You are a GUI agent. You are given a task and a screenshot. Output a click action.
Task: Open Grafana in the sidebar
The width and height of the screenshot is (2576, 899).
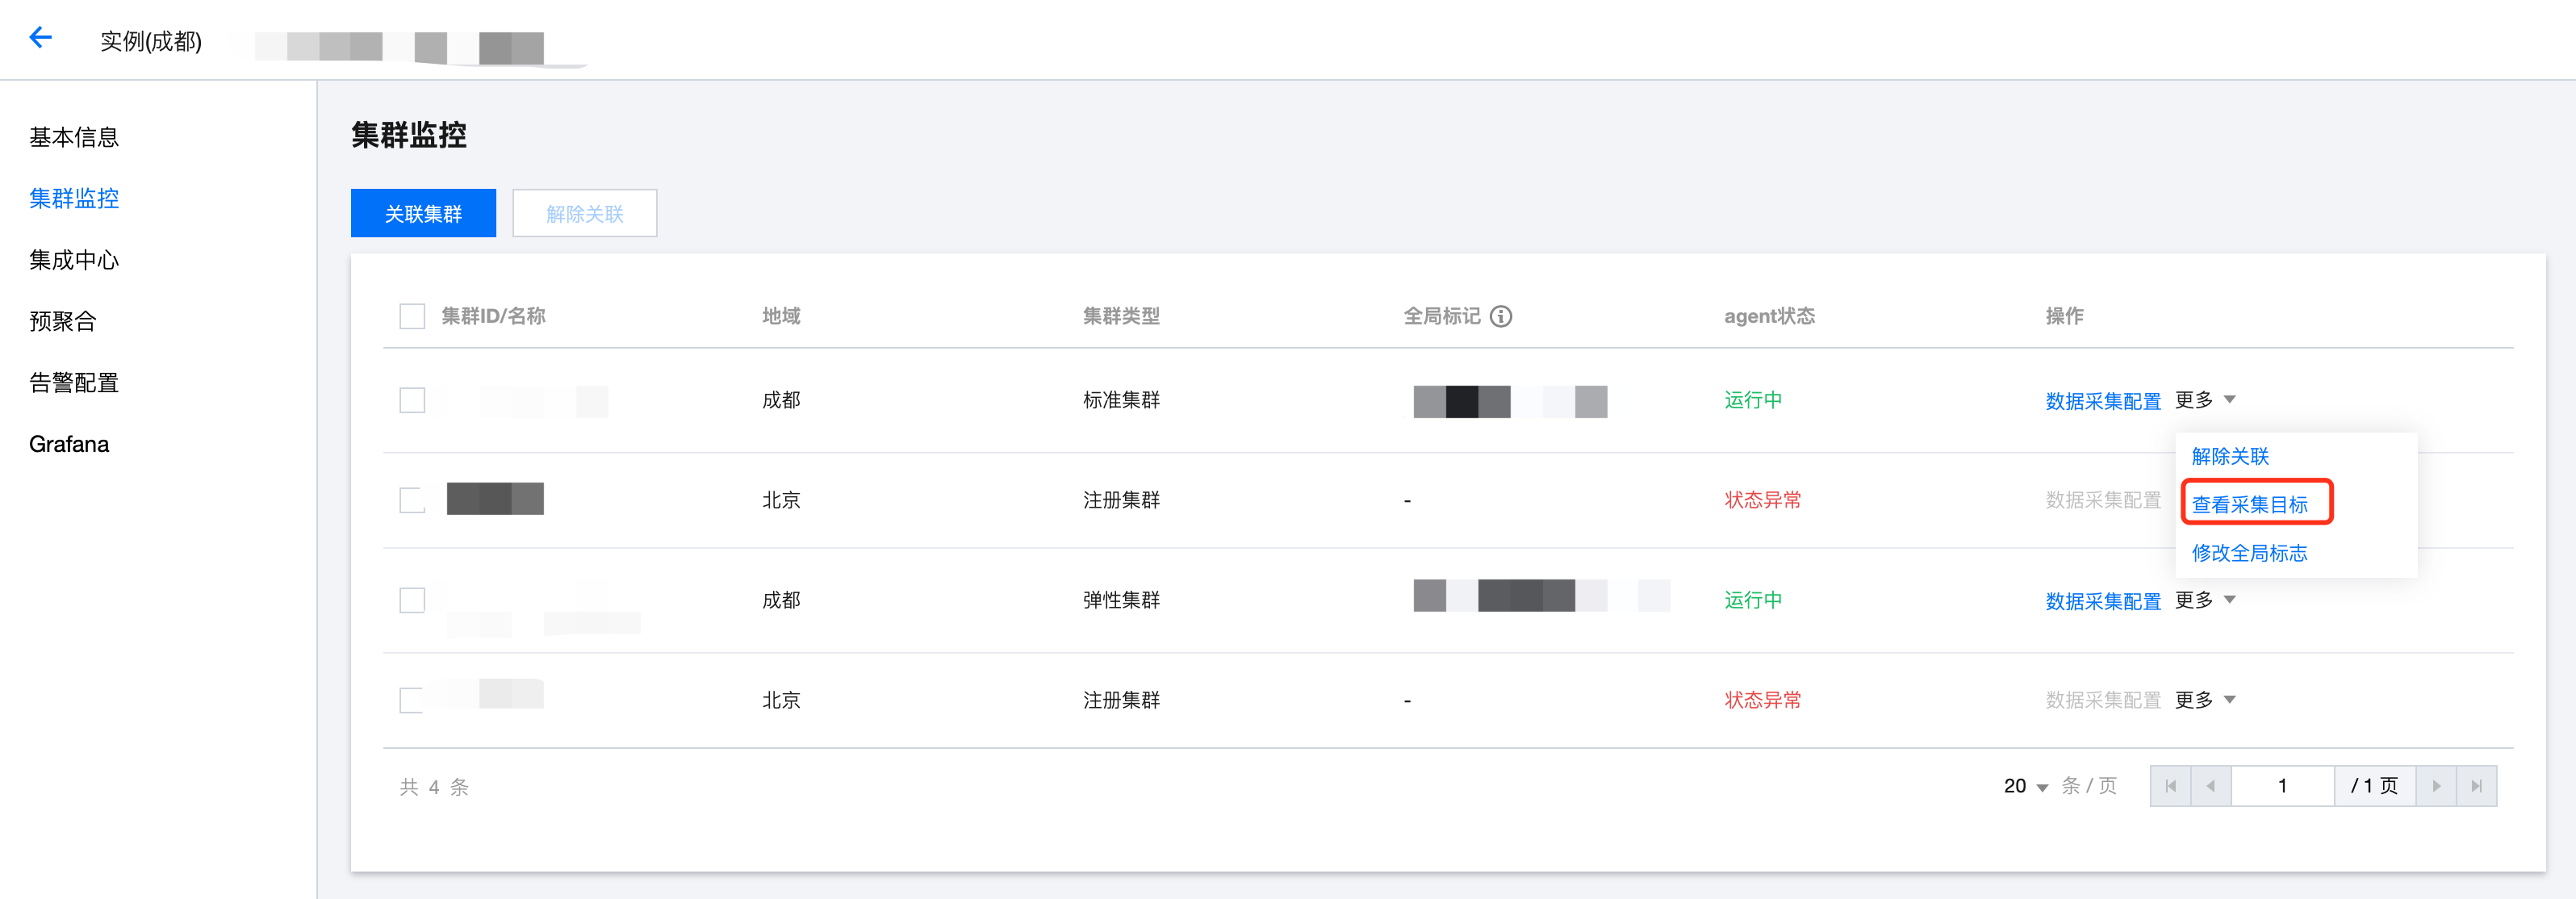click(x=69, y=444)
